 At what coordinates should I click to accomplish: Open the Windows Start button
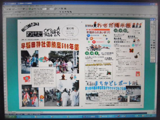(10, 117)
